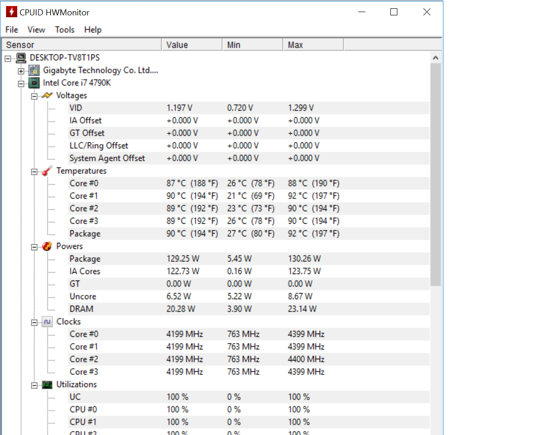Collapse the DESKTOP-TV8T1PS root node
536x435 pixels.
click(x=8, y=59)
